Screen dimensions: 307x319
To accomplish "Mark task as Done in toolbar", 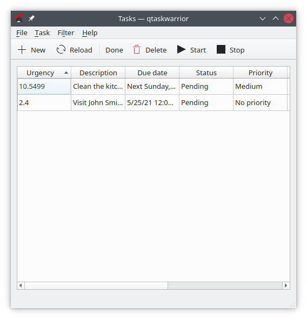I will 114,50.
